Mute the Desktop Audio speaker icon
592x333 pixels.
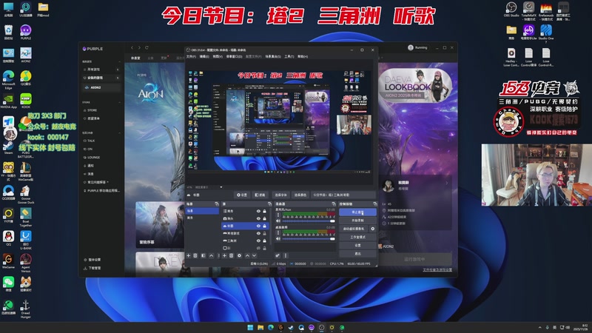tap(278, 238)
